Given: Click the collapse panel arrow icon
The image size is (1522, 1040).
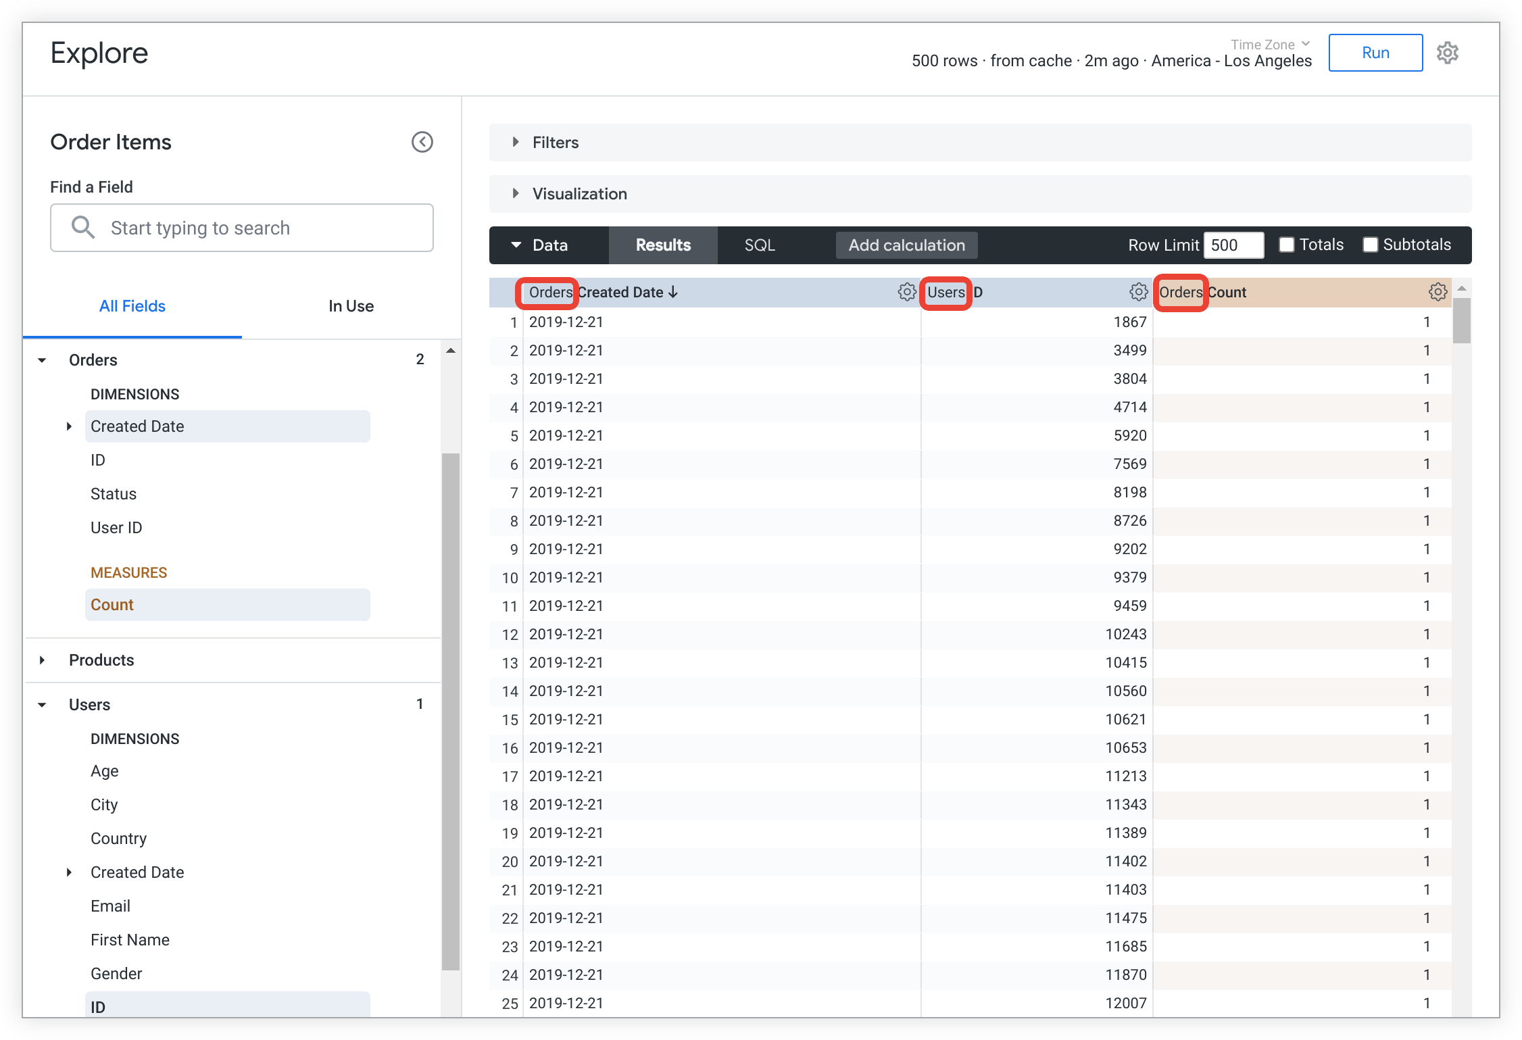Looking at the screenshot, I should point(422,141).
